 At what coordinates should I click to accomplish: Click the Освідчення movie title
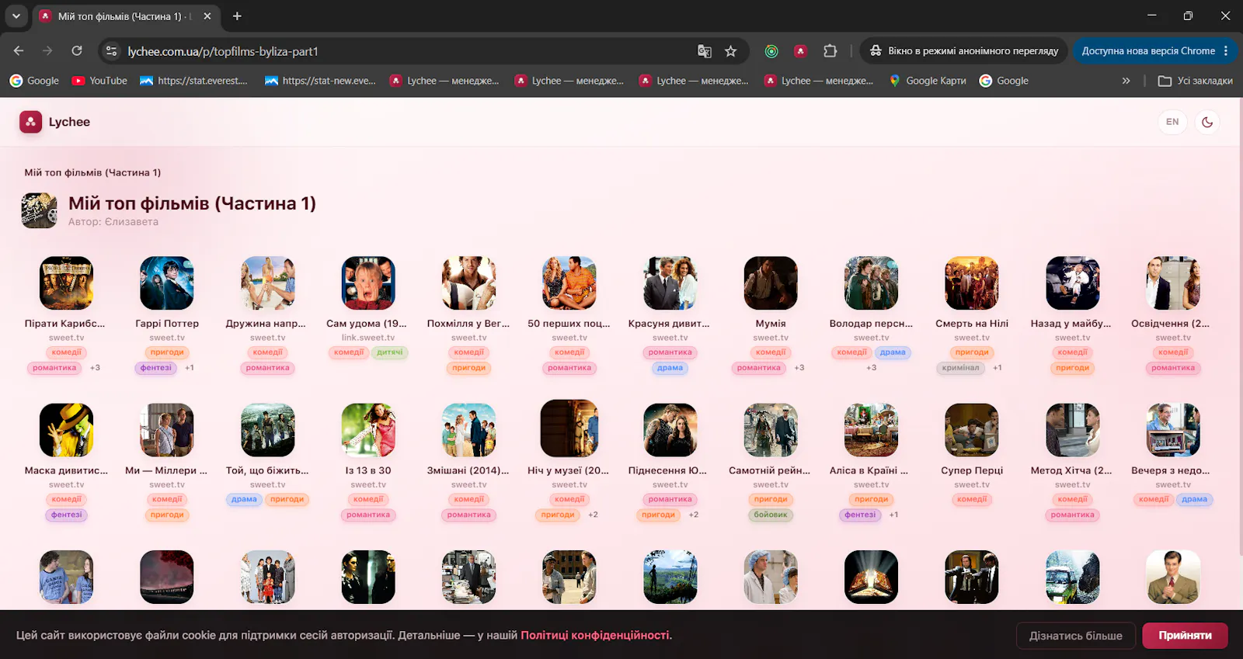pyautogui.click(x=1171, y=324)
